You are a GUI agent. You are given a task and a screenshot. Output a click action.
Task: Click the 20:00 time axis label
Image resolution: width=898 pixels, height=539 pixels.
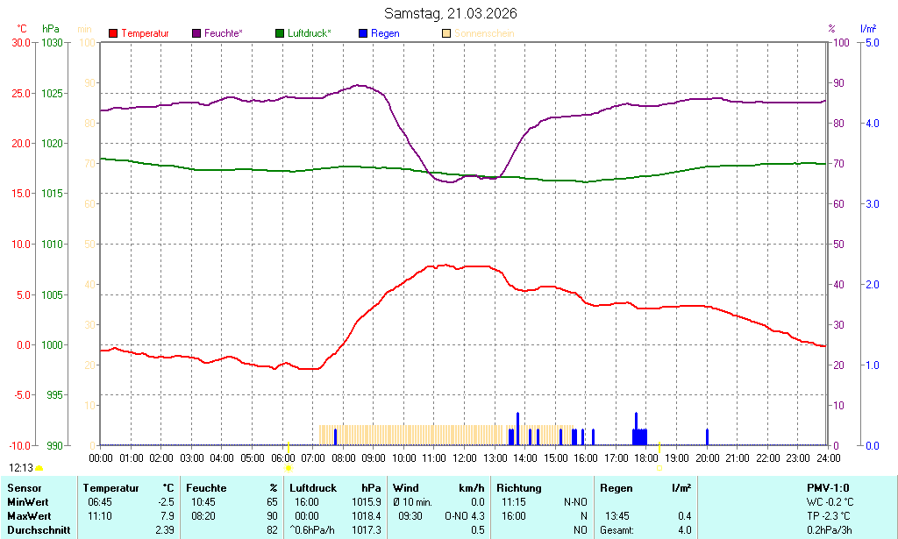click(707, 458)
